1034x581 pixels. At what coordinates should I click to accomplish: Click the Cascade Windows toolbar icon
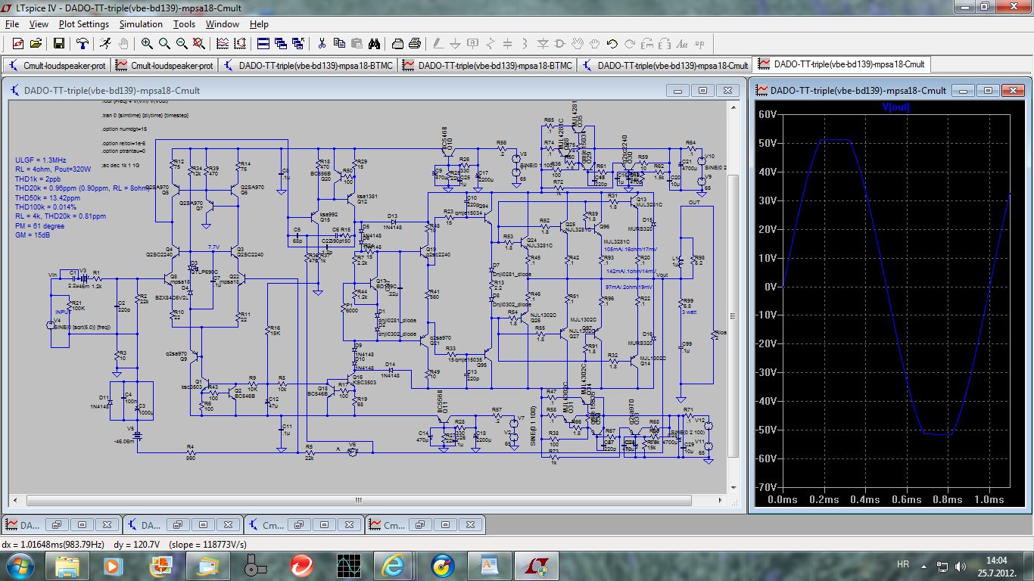point(281,43)
